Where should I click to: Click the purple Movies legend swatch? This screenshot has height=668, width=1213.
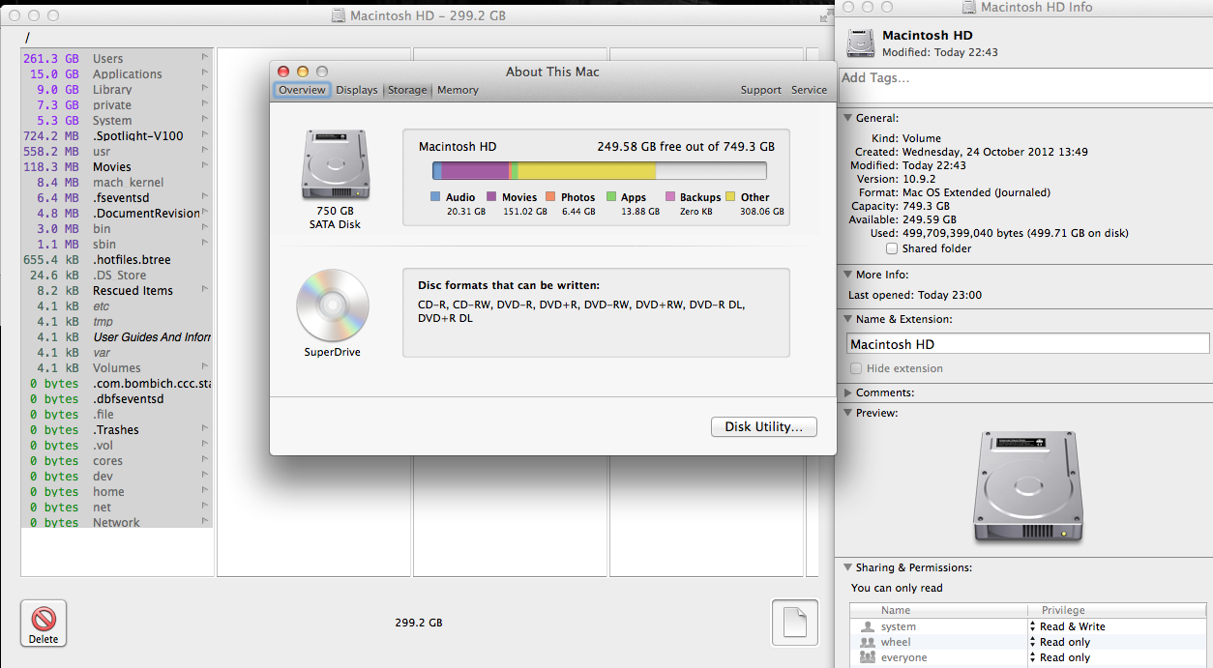click(491, 197)
